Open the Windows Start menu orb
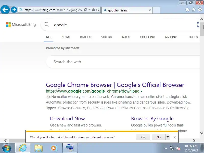This screenshot has height=153, width=204. click(7, 148)
